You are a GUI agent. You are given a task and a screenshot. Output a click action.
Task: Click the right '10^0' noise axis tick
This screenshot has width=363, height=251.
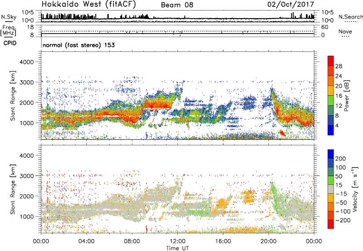pyautogui.click(x=327, y=20)
